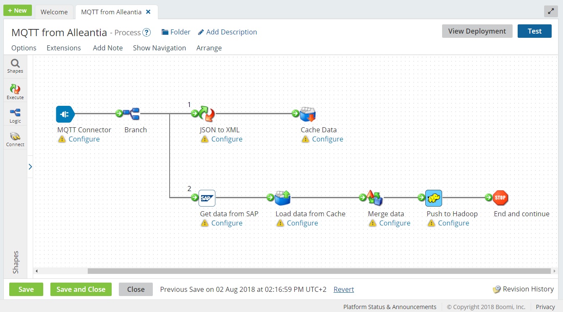Open the Privacy link
The height and width of the screenshot is (312, 563).
[545, 307]
